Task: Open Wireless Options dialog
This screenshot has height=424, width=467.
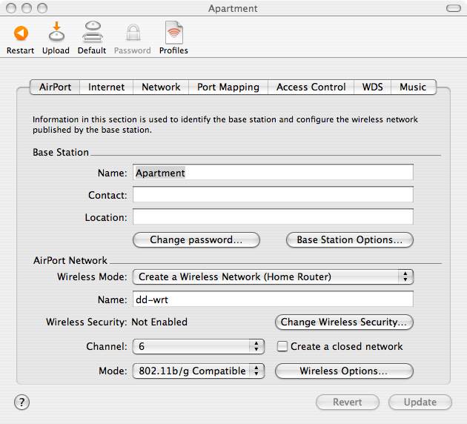Action: coord(344,371)
